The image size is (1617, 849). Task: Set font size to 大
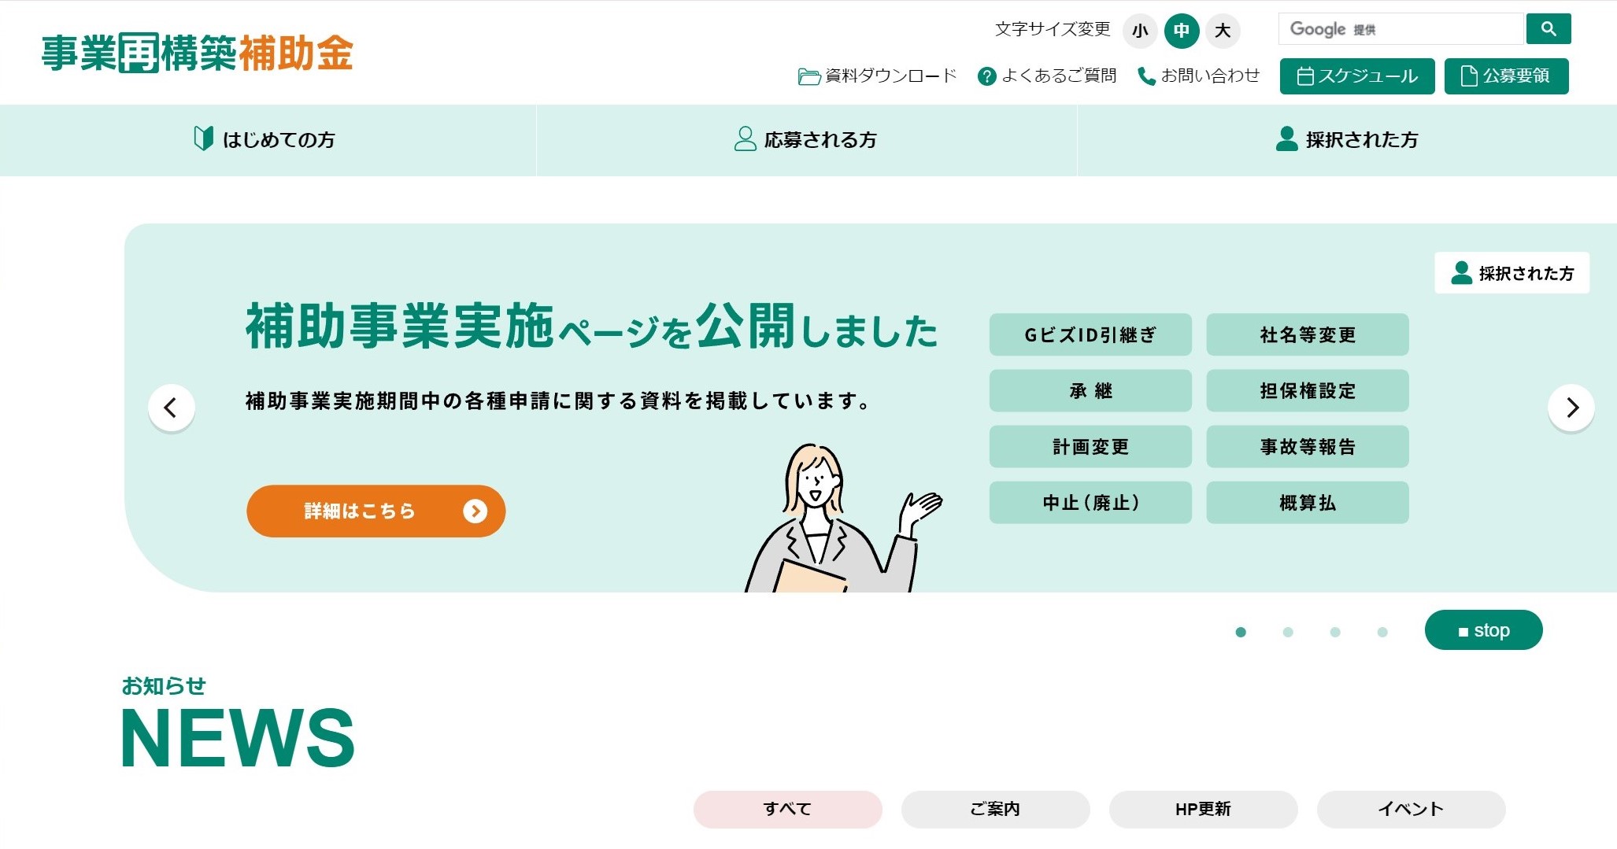click(x=1223, y=31)
